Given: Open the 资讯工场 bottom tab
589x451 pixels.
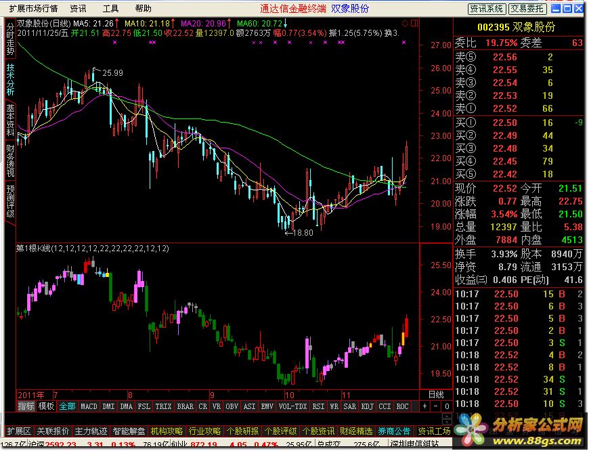Looking at the screenshot, I should [x=434, y=431].
